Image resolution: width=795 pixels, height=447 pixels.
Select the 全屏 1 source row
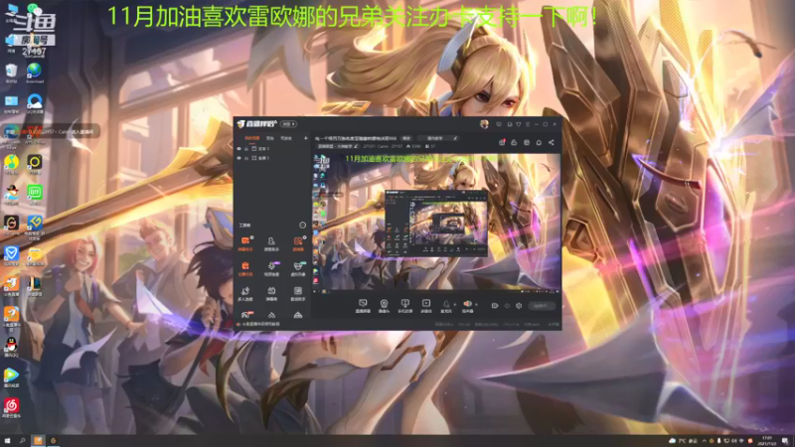tap(272, 158)
